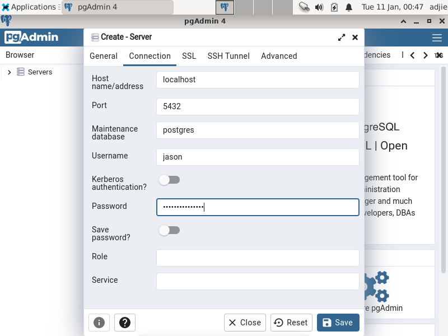Reset the server form with the Reset button
The width and height of the screenshot is (448, 336).
pyautogui.click(x=291, y=323)
